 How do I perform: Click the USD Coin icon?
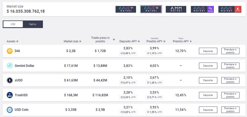click(10, 110)
